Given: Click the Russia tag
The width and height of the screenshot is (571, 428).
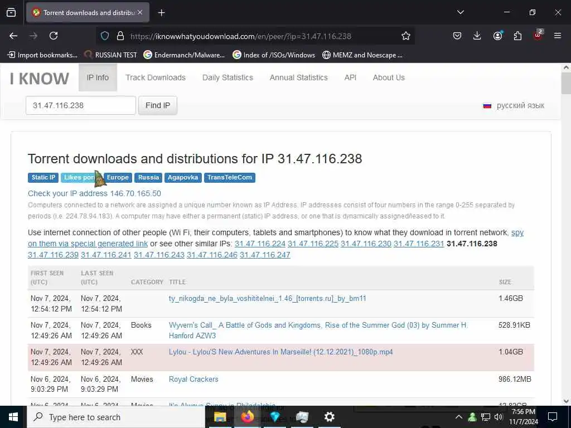Looking at the screenshot, I should [x=148, y=177].
